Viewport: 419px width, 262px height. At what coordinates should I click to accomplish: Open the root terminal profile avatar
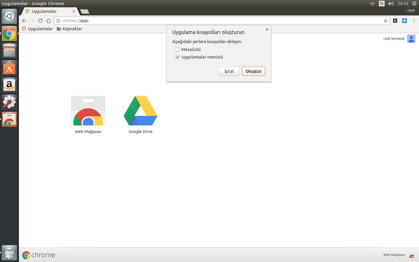click(x=411, y=39)
